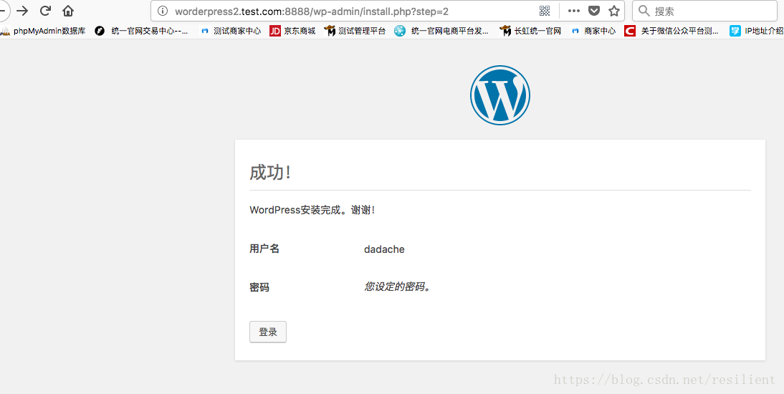Open 统一官网电商平台发 bookmark
Image resolution: width=784 pixels, height=394 pixels.
point(441,31)
